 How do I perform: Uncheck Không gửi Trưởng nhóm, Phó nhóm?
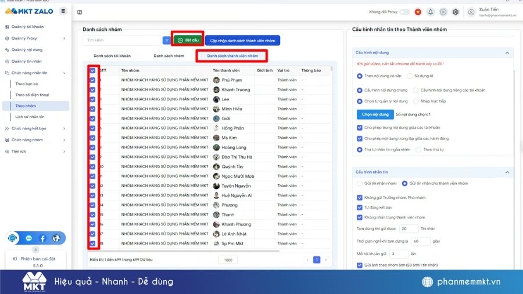click(359, 198)
